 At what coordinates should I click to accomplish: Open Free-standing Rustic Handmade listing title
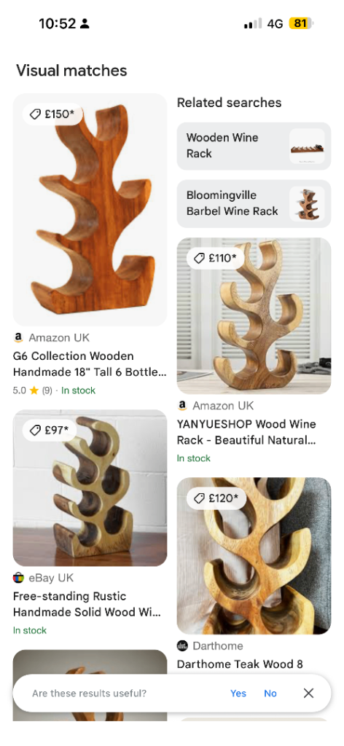[x=87, y=604]
